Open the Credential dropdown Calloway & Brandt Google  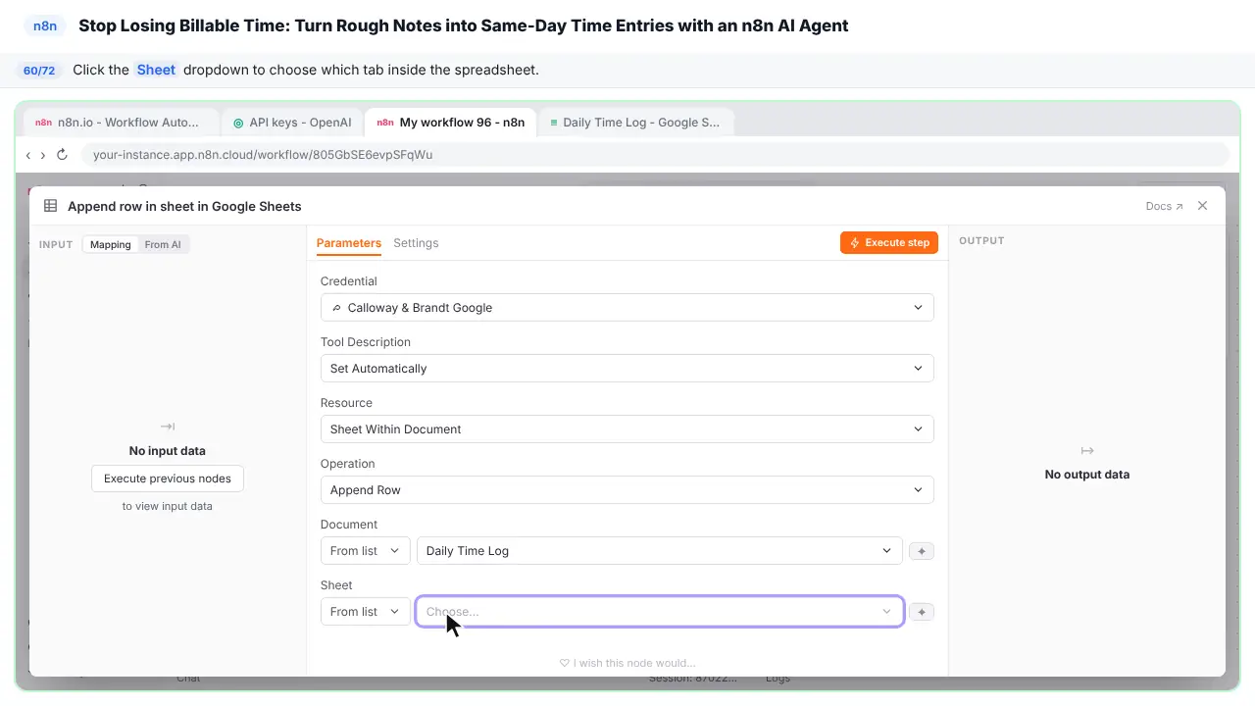(x=627, y=308)
